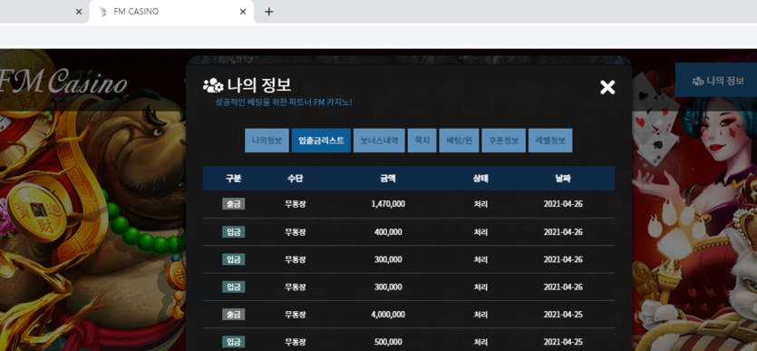Click the amount 400,000
The width and height of the screenshot is (757, 351).
tap(388, 232)
